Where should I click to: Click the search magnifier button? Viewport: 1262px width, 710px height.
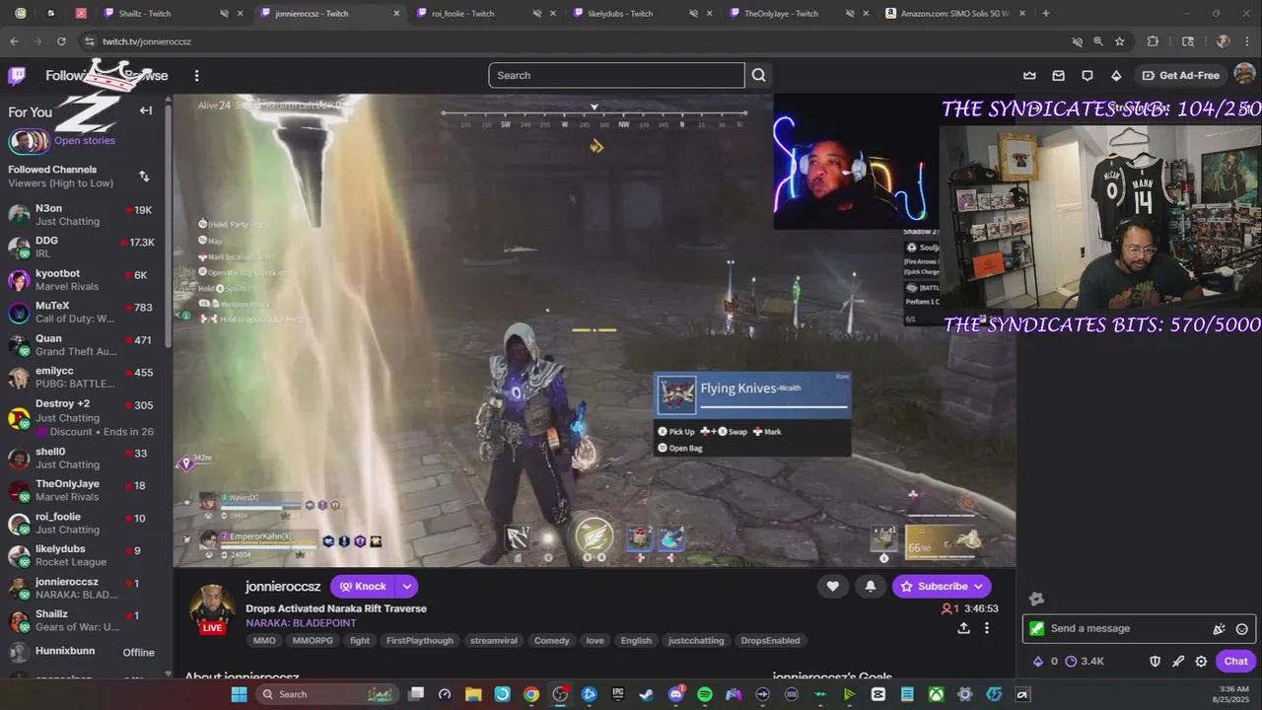pos(758,75)
